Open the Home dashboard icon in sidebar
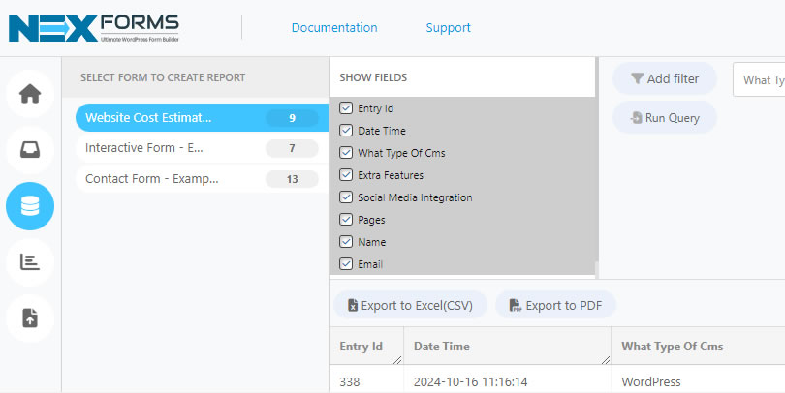The image size is (785, 393). (30, 94)
